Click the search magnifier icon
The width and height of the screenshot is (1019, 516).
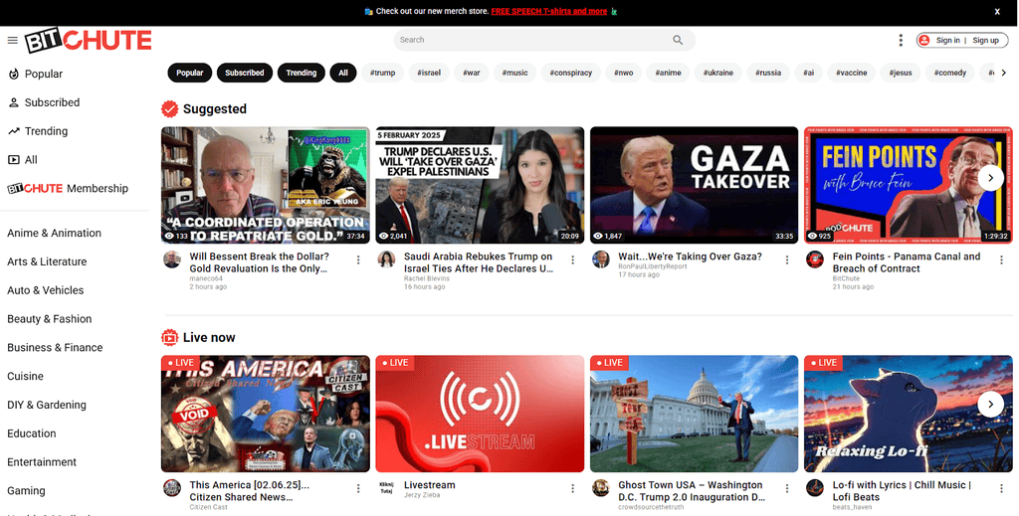click(x=678, y=41)
